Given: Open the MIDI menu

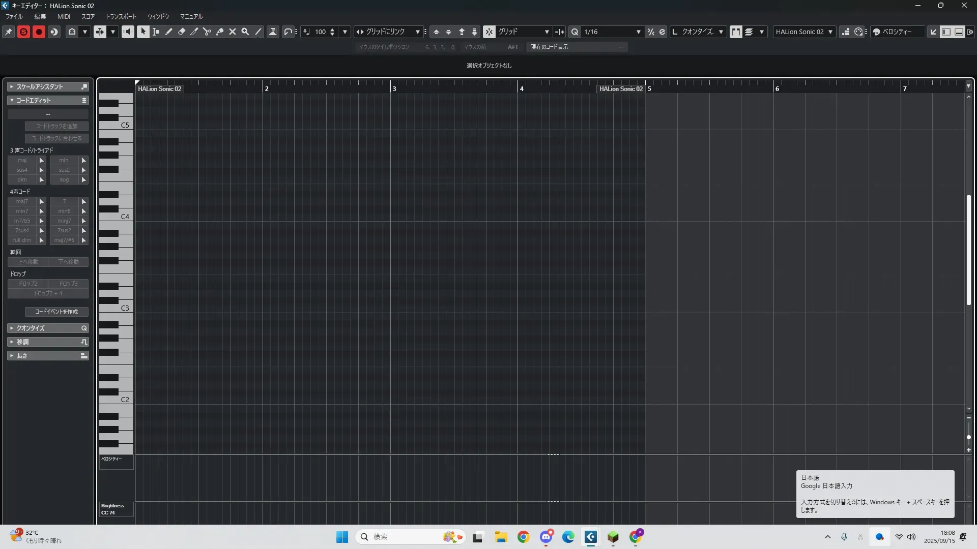Looking at the screenshot, I should pyautogui.click(x=64, y=16).
